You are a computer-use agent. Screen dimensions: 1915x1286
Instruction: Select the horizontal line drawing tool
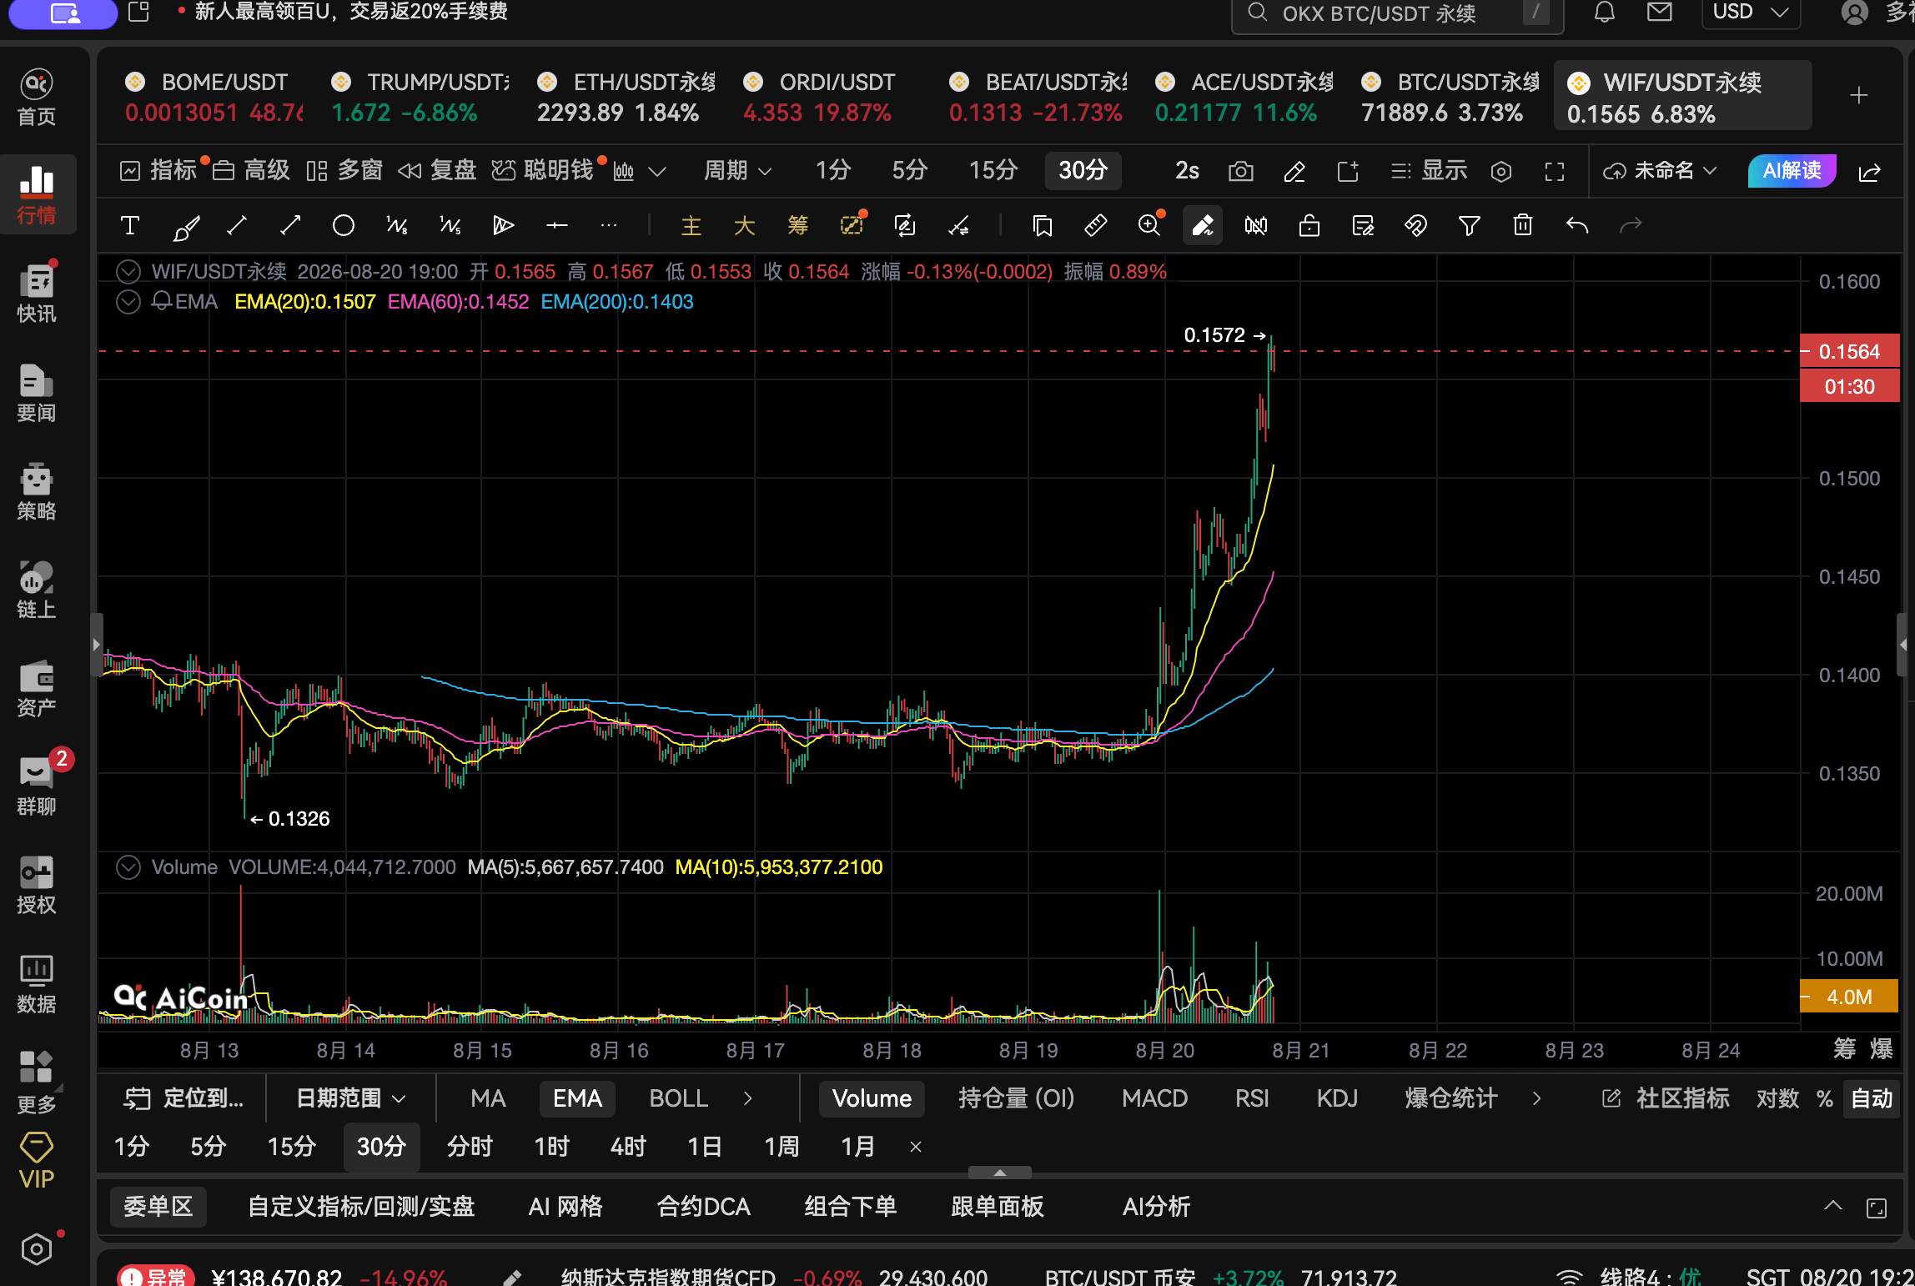coord(556,226)
